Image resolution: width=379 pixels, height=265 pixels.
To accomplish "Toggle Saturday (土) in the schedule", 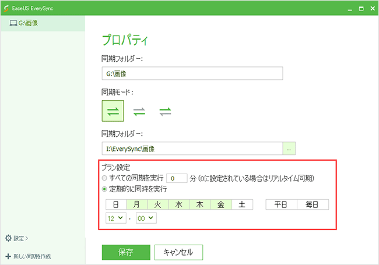I will tap(242, 204).
